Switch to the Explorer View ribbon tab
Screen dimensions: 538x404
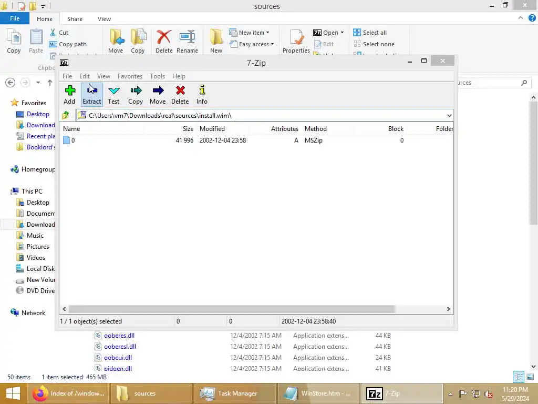pyautogui.click(x=104, y=19)
